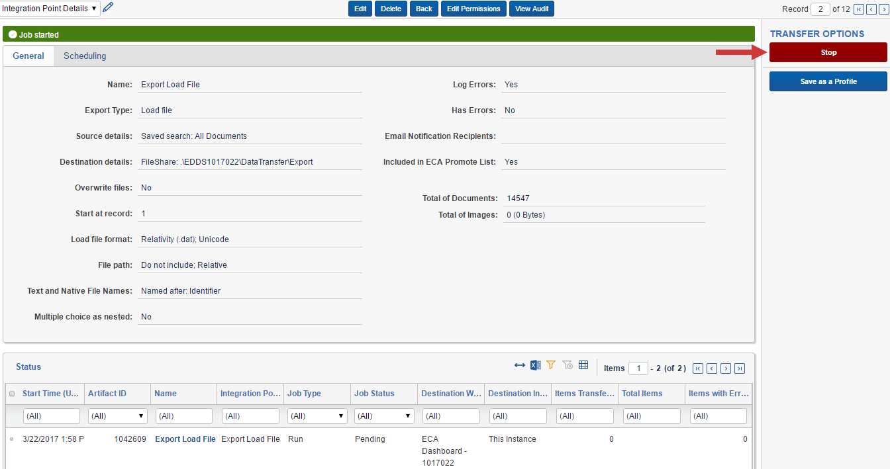Image resolution: width=890 pixels, height=469 pixels.
Task: Open the Job Type filter dropdown
Action: pyautogui.click(x=318, y=416)
